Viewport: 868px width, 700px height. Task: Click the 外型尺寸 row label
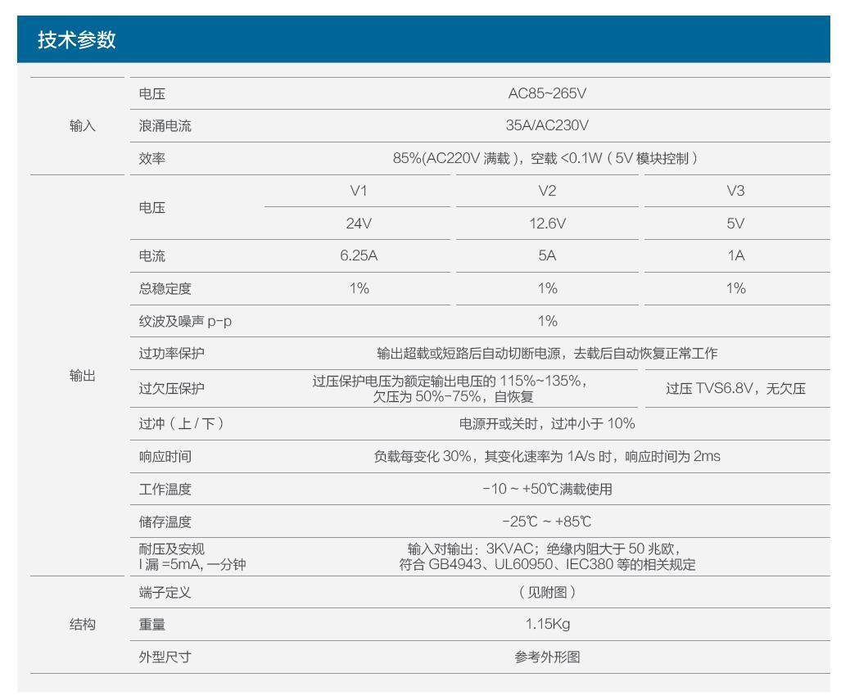click(165, 657)
